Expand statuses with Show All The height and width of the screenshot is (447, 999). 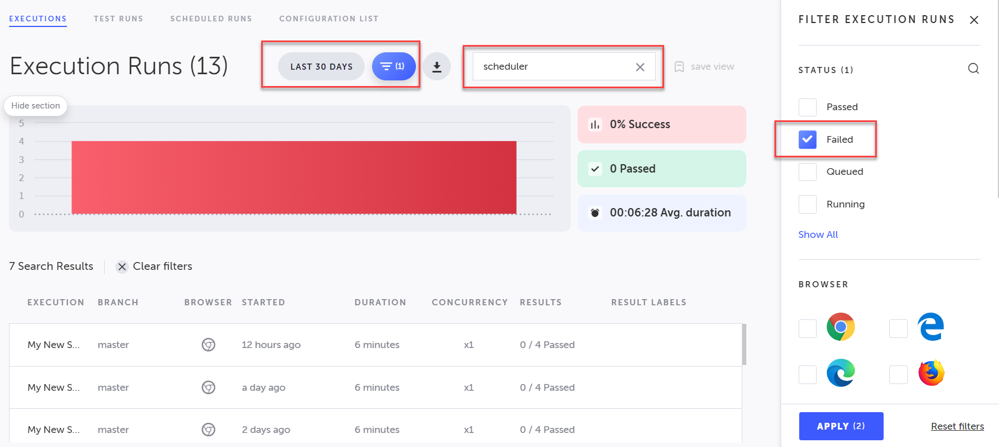pyautogui.click(x=818, y=234)
